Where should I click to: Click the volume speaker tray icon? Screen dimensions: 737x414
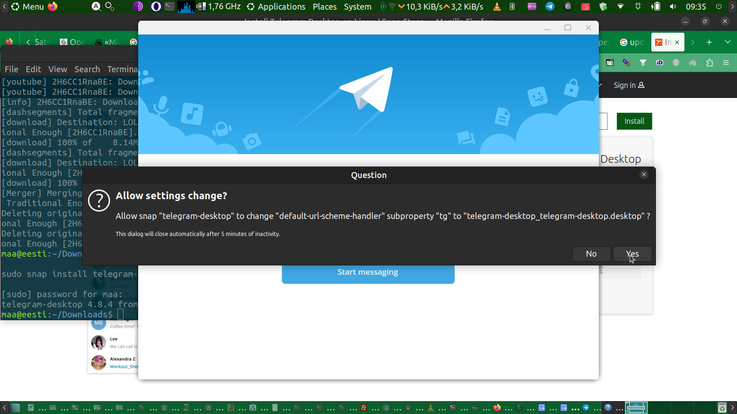point(673,6)
